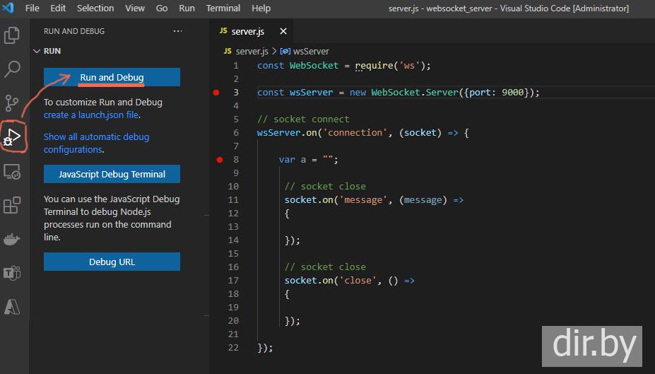Open the Selection menu

95,8
